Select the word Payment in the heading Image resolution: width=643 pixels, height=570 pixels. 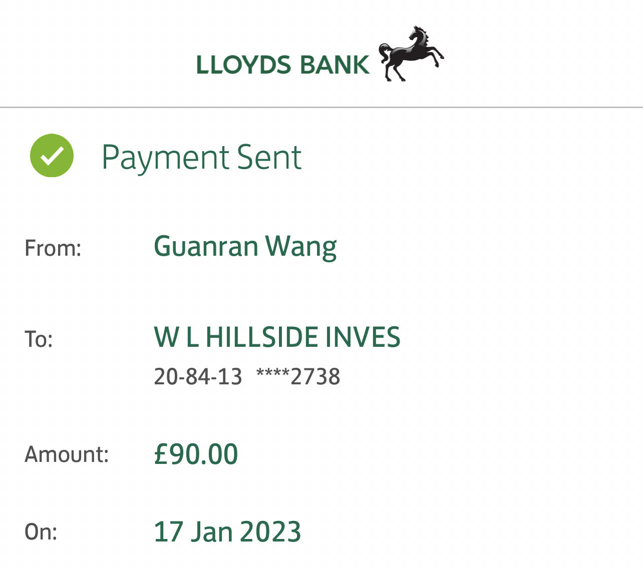(165, 158)
